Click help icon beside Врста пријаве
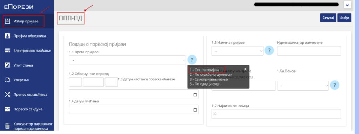The width and height of the screenshot is (359, 134). tap(192, 60)
